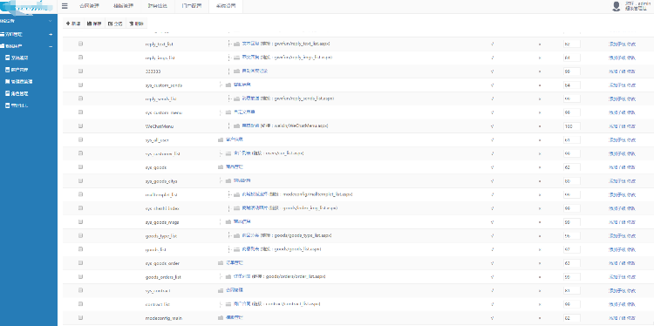Click folder icon in goods_type_list row
The image size is (654, 326).
(x=236, y=235)
